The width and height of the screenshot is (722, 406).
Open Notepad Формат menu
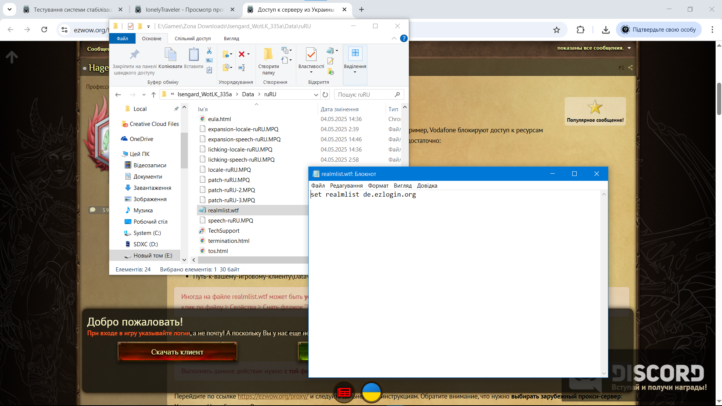pos(378,186)
